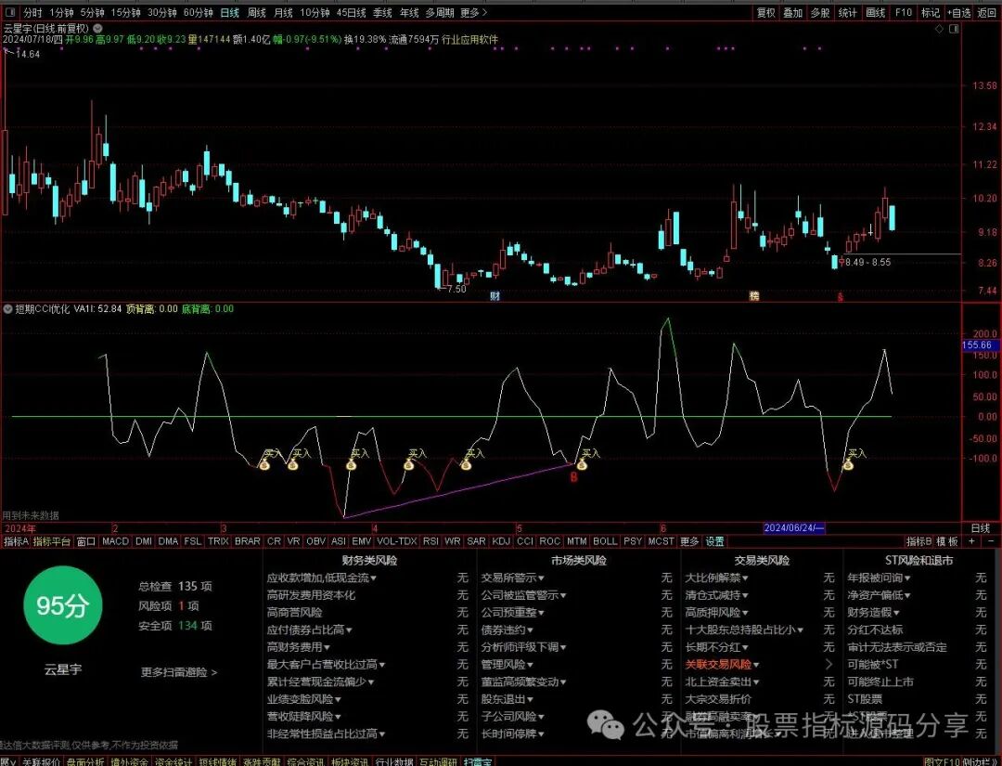Click the diamond icon at chart top-right
1002x766 pixels.
[x=939, y=29]
